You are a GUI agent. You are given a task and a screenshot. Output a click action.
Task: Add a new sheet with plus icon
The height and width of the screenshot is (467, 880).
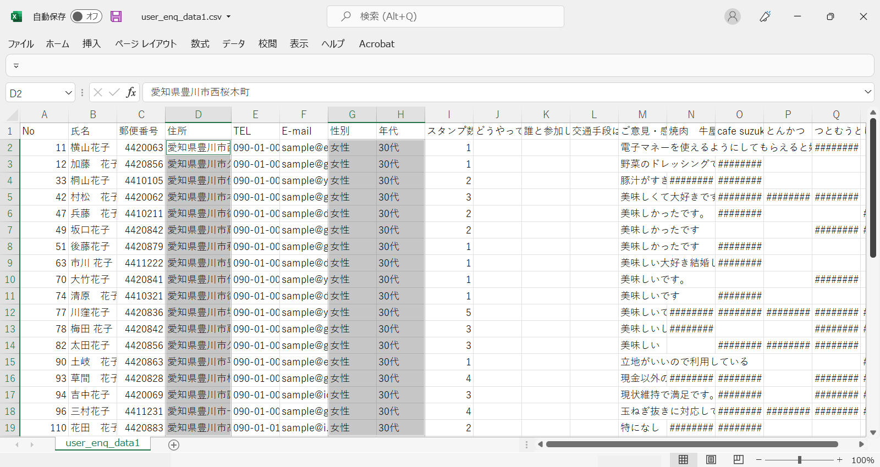[174, 445]
